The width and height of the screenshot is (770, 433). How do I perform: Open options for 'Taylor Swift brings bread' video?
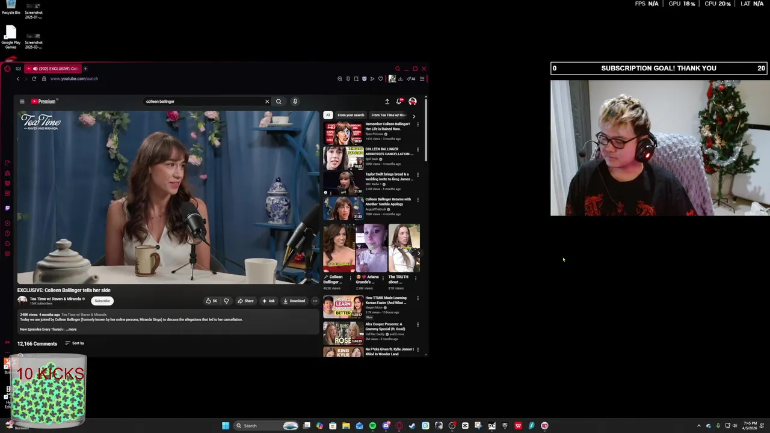[417, 175]
